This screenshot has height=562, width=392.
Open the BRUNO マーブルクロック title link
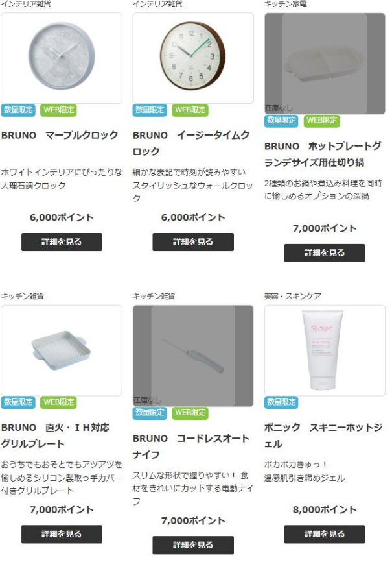pos(60,135)
